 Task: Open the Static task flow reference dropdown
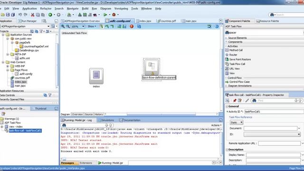pos(237,123)
